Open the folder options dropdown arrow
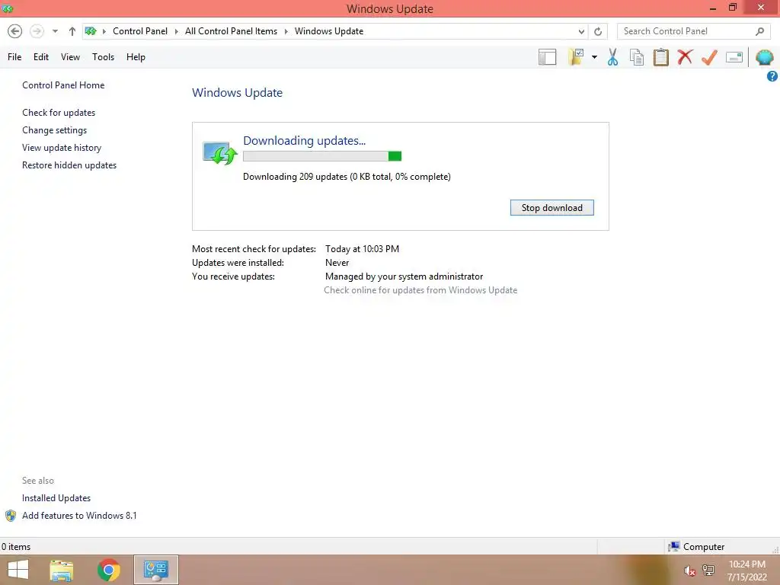 pos(594,57)
